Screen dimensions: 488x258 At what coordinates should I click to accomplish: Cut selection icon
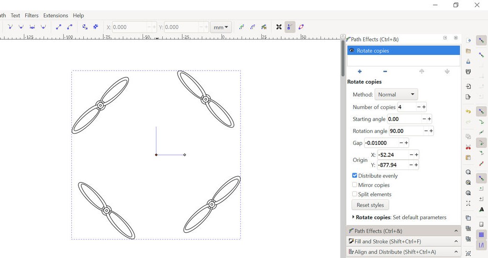pyautogui.click(x=468, y=147)
